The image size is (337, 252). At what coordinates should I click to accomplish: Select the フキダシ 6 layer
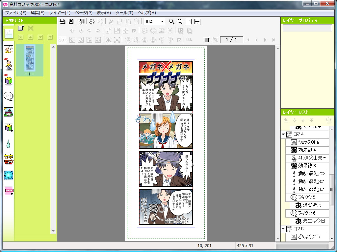[x=307, y=213]
